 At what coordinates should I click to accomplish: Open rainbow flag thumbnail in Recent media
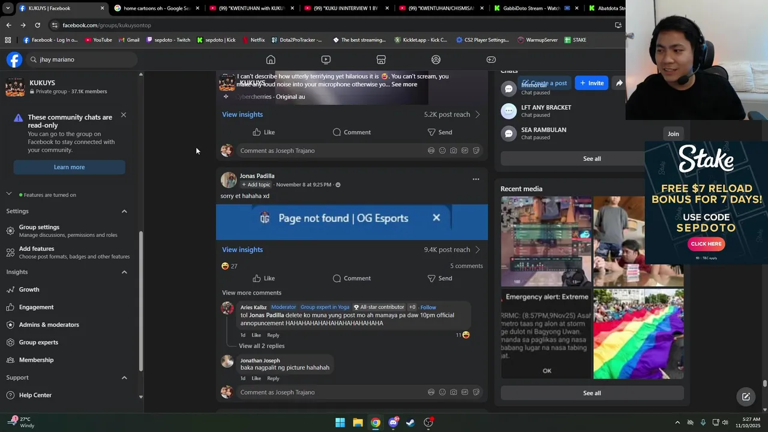[638, 334]
